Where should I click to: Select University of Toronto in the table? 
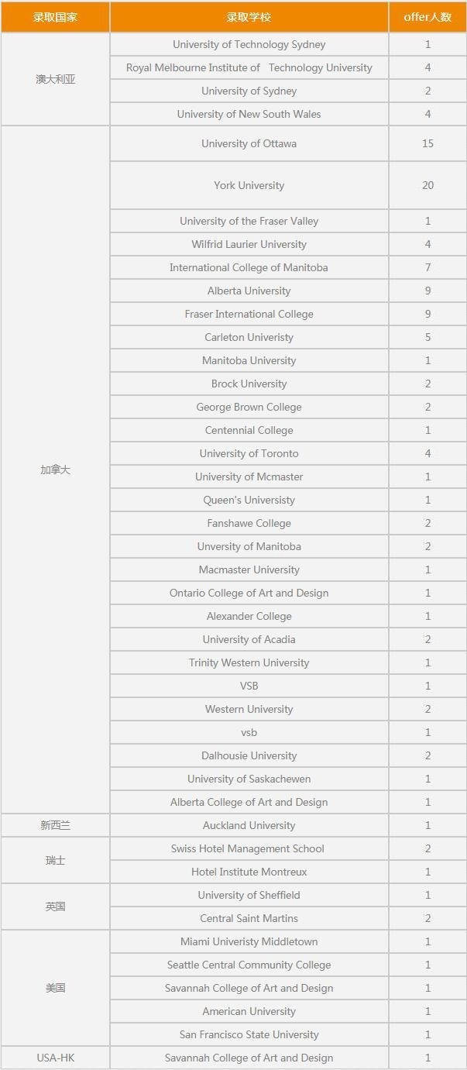[249, 453]
